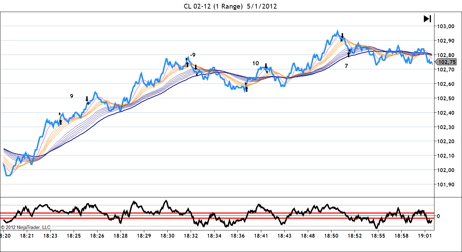Click the 18:32 time axis label
Screen dimensions: 462x252
(x=191, y=236)
